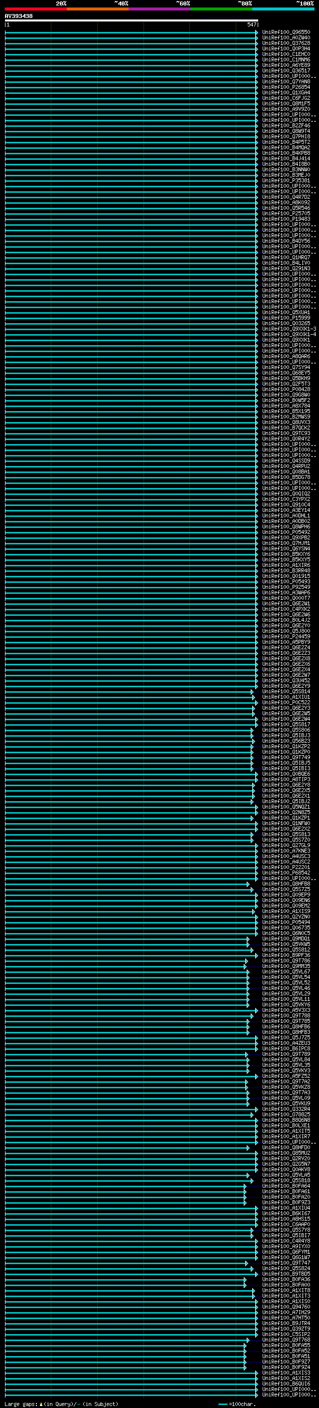Open hit UniRef100_B4P5T2
The width and height of the screenshot is (319, 1408).
[x=286, y=142]
